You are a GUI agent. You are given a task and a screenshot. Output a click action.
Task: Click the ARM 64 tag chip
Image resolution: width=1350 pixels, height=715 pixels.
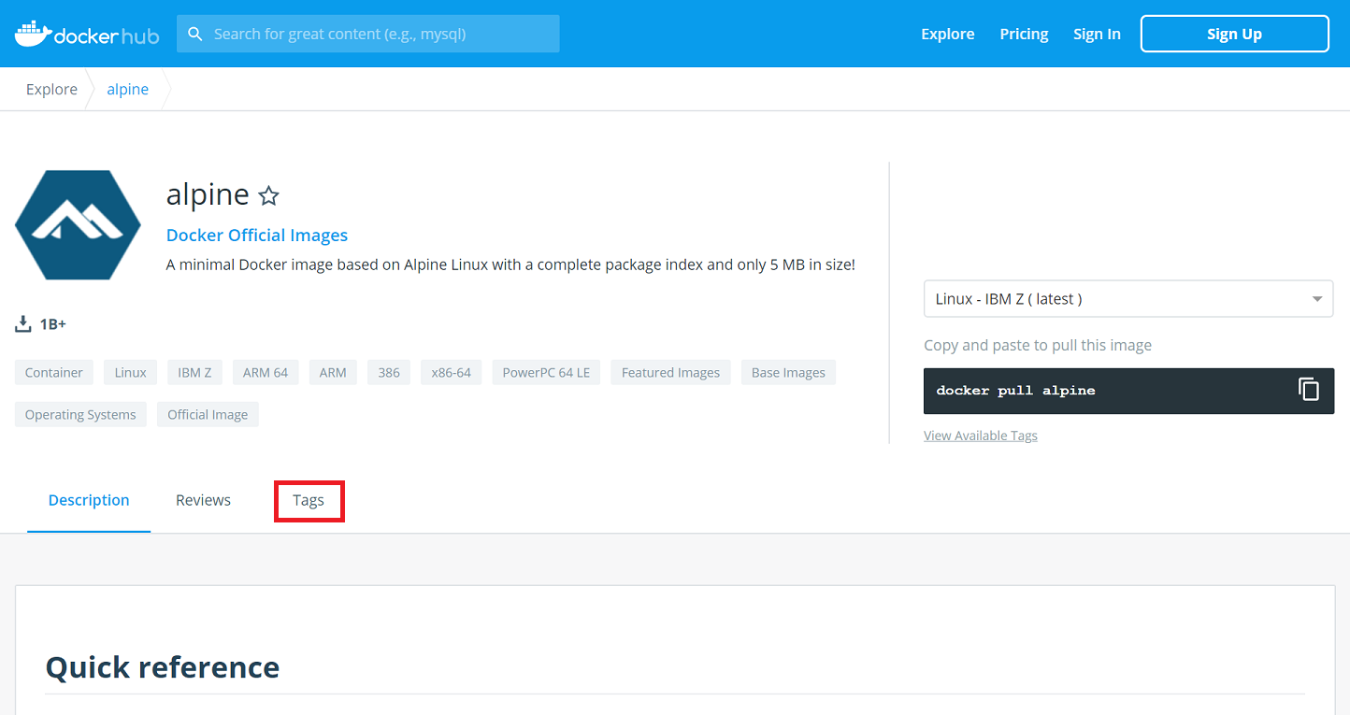(x=266, y=372)
